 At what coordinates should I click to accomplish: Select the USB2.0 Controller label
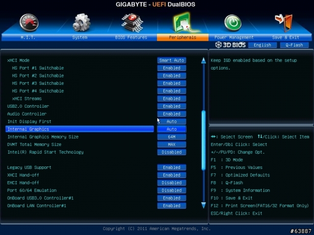(28, 106)
